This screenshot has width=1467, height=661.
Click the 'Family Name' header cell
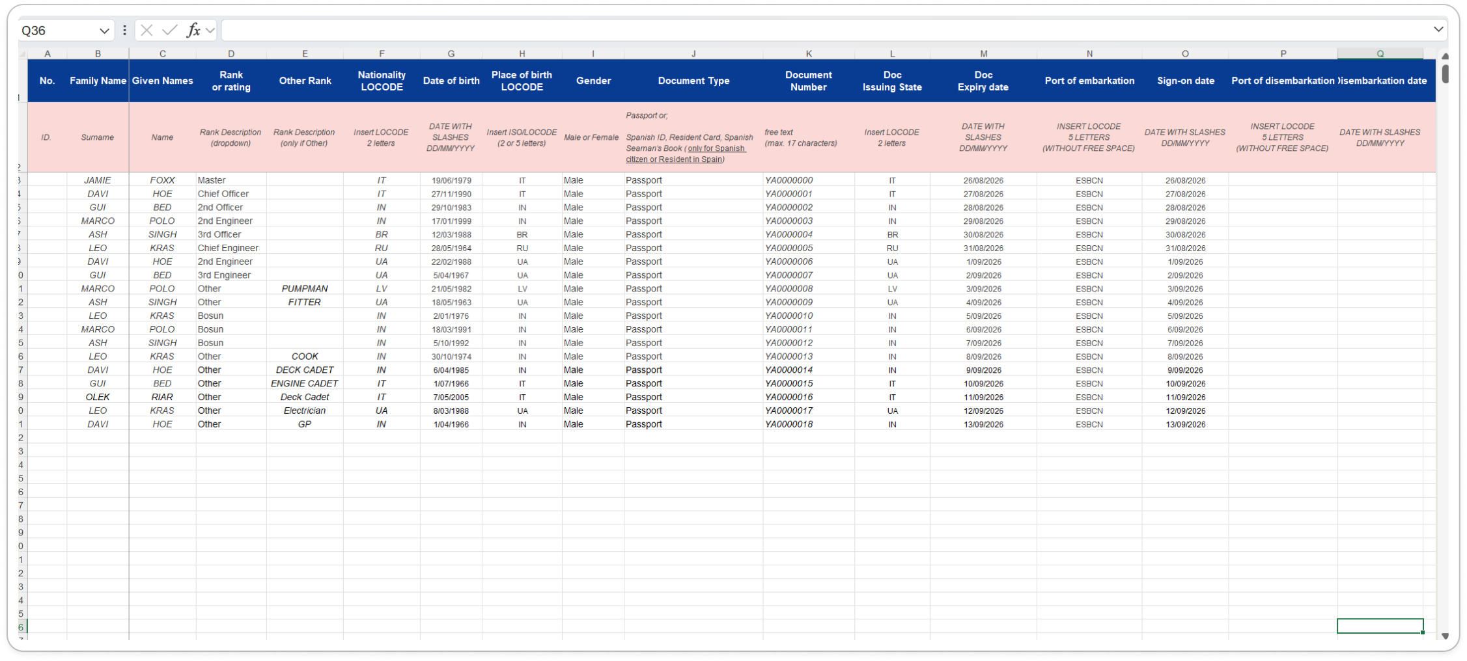pos(98,81)
